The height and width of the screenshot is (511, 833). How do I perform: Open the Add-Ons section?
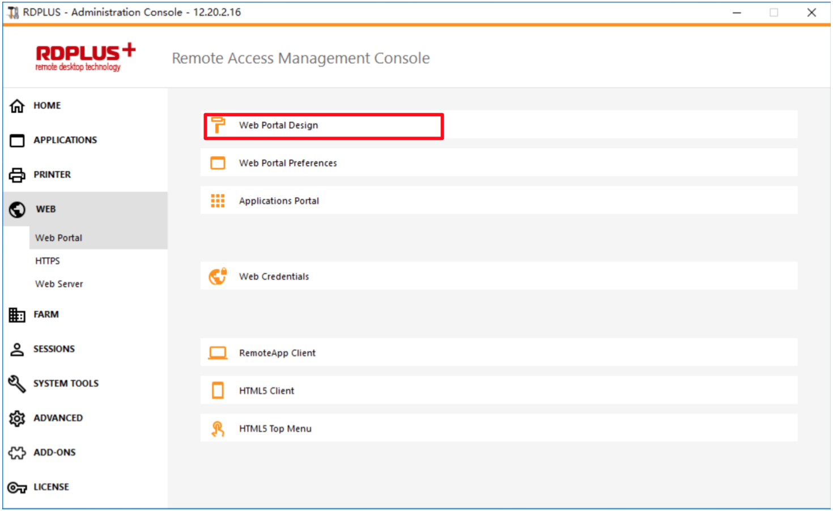pos(54,453)
